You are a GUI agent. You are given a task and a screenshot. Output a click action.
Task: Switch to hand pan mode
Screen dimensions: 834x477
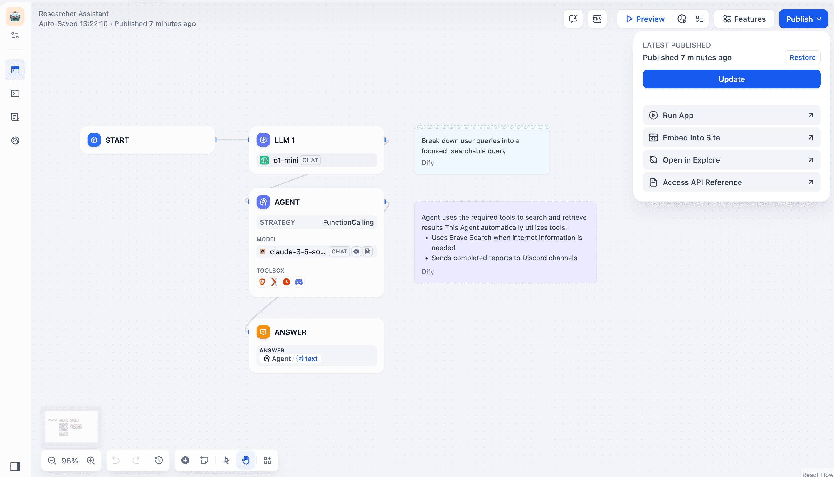246,460
